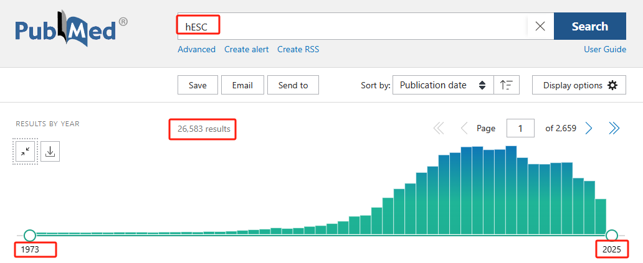Click the 1973 start year slider handle

click(30, 235)
